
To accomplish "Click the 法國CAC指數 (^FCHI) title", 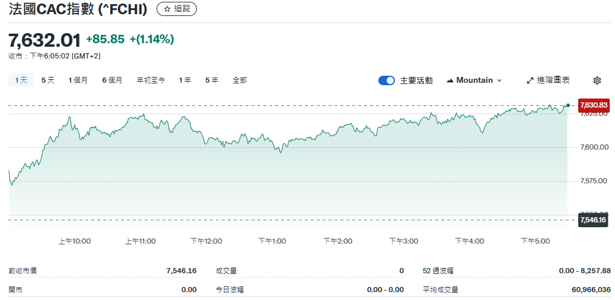I will pos(78,9).
